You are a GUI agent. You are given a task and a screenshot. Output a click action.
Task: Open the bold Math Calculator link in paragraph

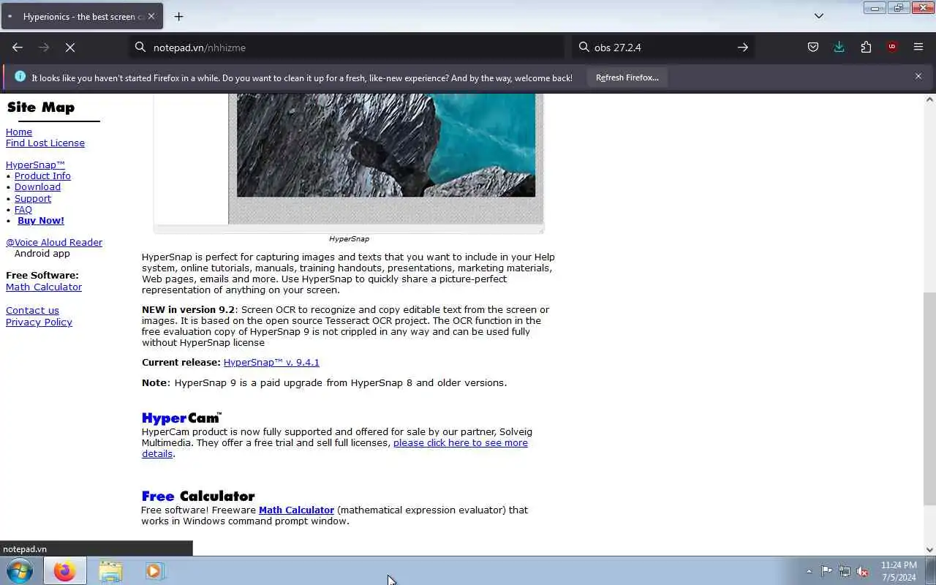click(296, 510)
